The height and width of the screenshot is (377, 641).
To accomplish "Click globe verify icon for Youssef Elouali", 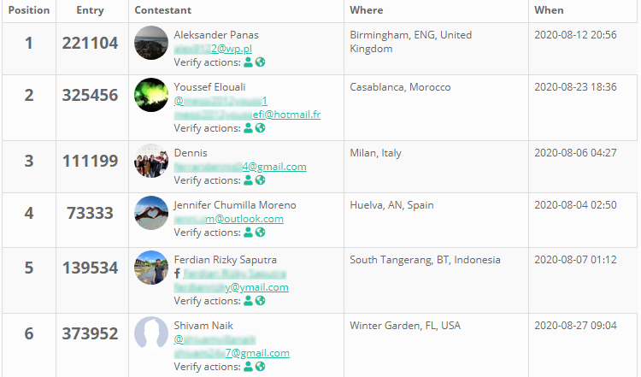I will [x=260, y=128].
